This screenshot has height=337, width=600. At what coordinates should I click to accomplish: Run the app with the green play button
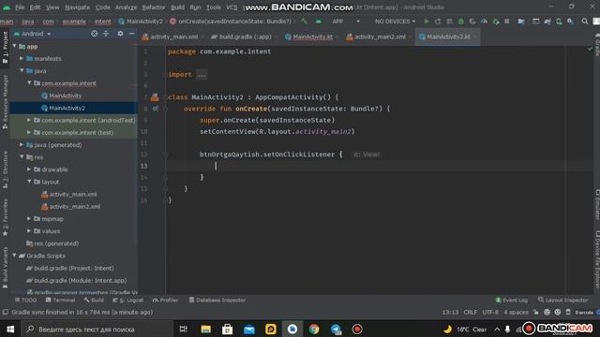point(427,22)
